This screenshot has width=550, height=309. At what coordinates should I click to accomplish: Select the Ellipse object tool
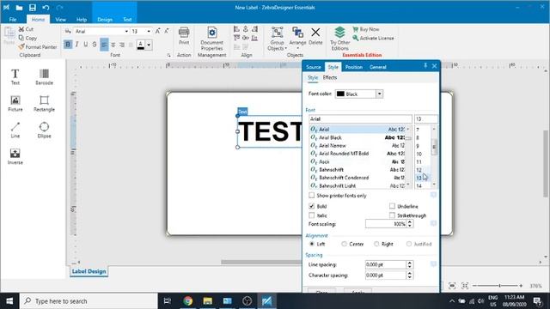tap(44, 130)
